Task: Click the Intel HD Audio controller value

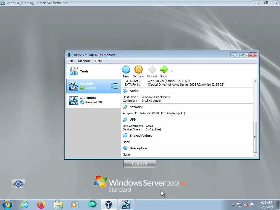Action: 151,101
